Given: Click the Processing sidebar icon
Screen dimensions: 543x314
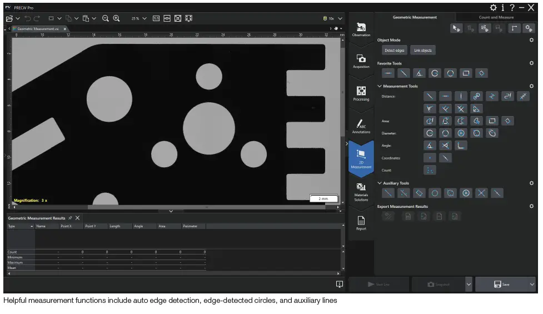Looking at the screenshot, I should pos(361,93).
